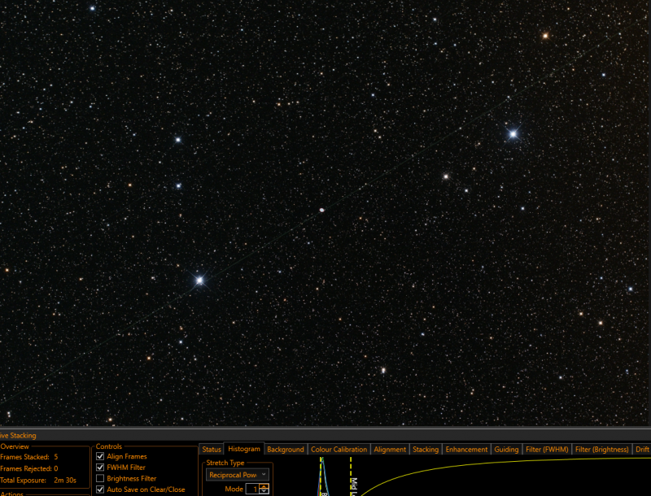
Task: Click the Frames Stacked value 5
Action: pyautogui.click(x=56, y=457)
